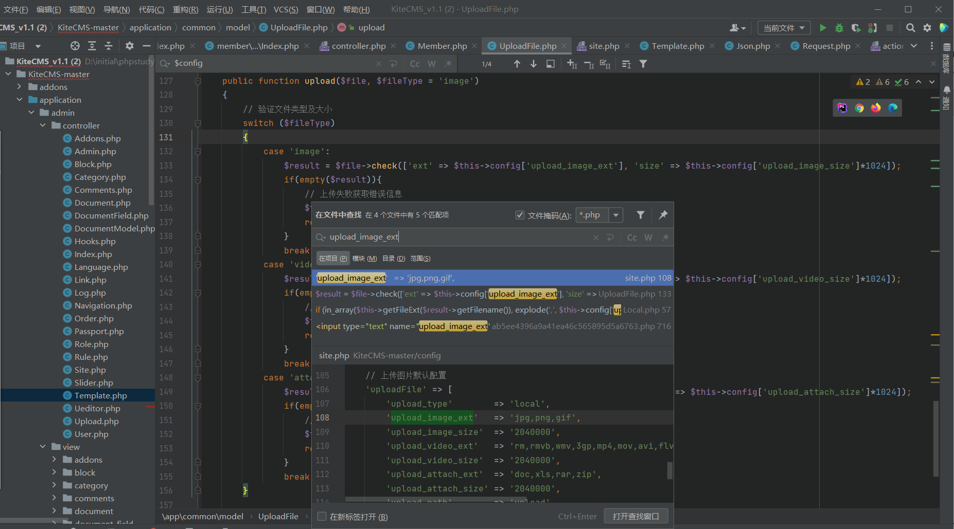This screenshot has height=529, width=954.
Task: Select opened file target icon in project panel
Action: [x=75, y=46]
